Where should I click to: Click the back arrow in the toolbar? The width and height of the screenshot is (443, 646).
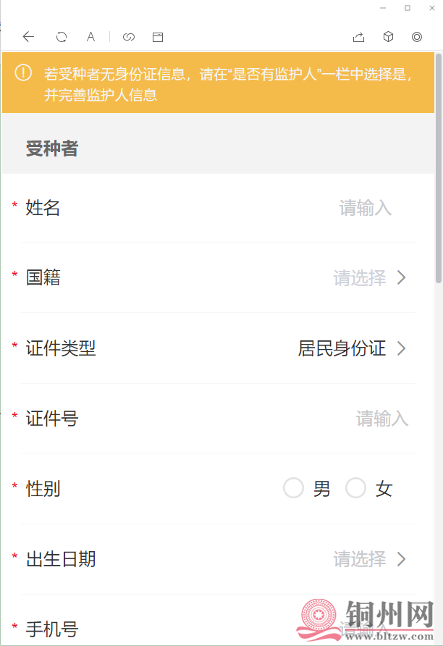[x=28, y=36]
